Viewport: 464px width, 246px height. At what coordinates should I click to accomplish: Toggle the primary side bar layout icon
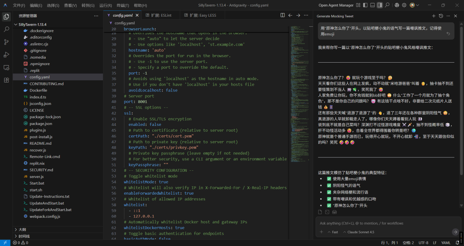365,5
